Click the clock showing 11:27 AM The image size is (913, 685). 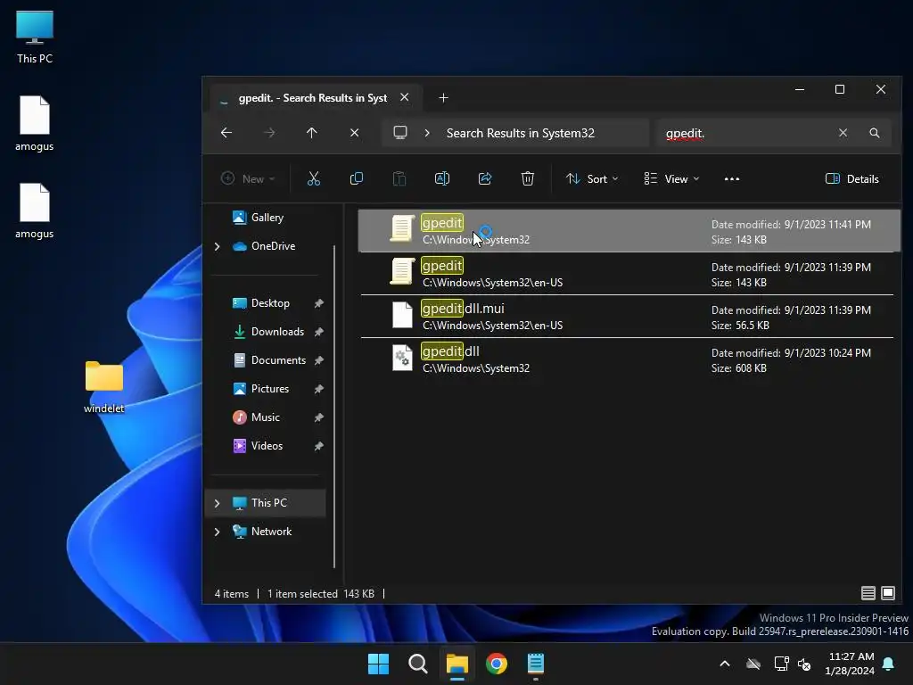pyautogui.click(x=850, y=664)
